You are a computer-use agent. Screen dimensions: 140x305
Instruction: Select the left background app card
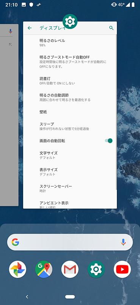[9, 115]
